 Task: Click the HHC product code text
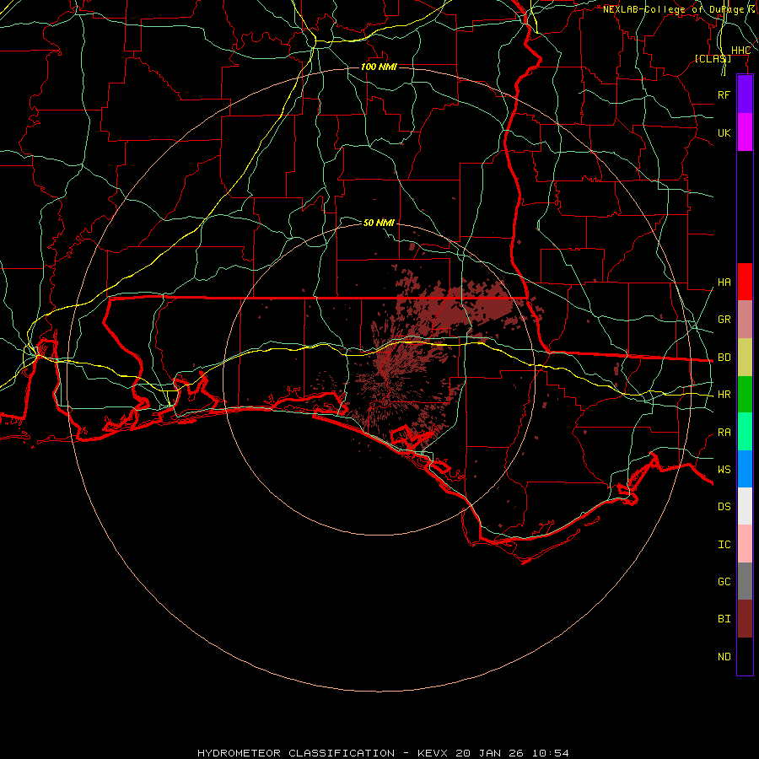click(x=740, y=51)
